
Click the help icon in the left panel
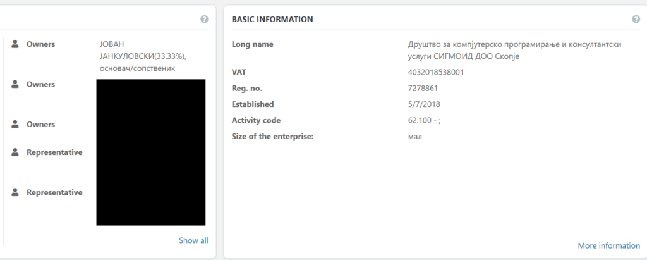click(x=204, y=19)
